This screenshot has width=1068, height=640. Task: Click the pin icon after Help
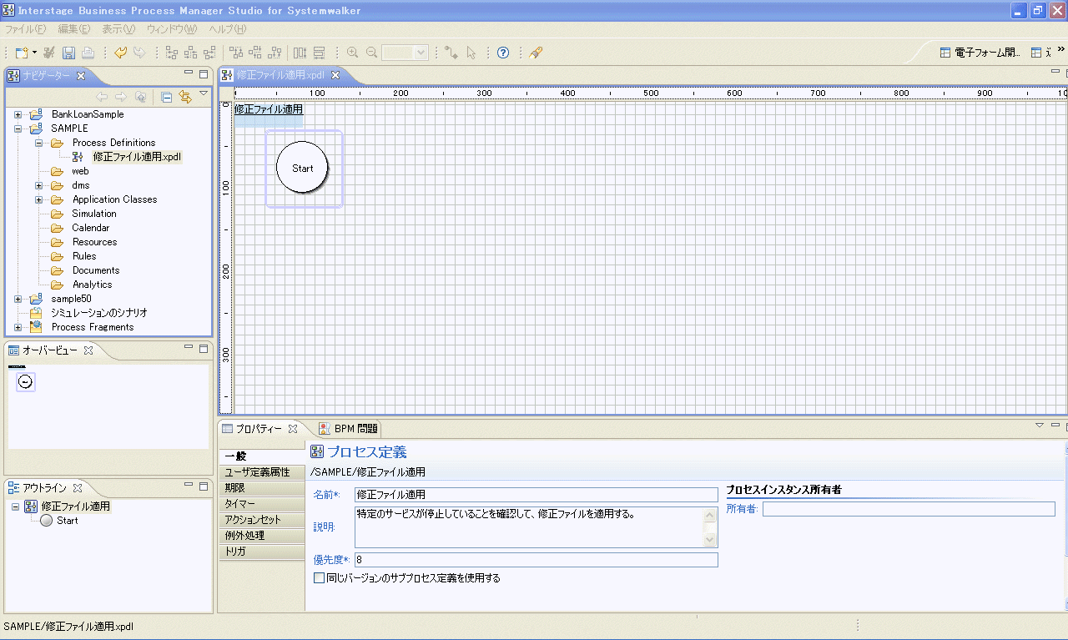(537, 53)
